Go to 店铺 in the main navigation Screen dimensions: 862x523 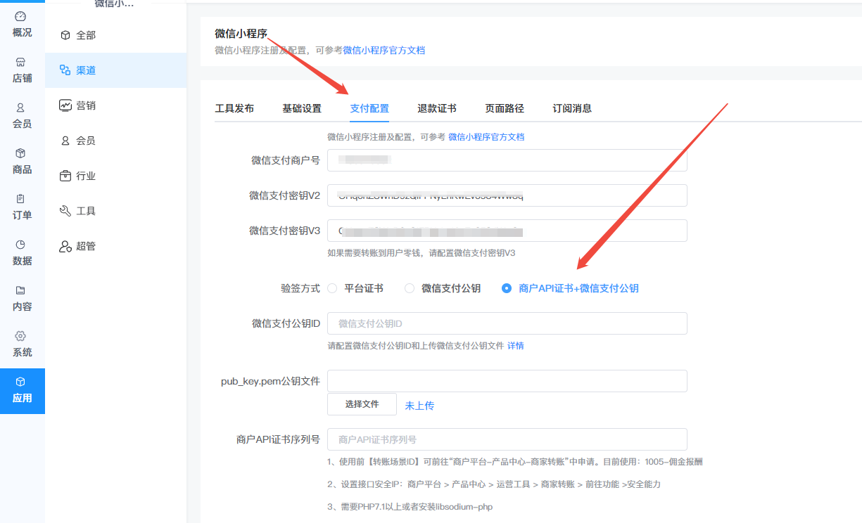tap(22, 70)
